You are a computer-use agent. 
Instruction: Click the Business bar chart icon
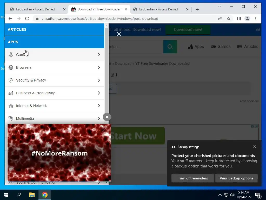point(11,93)
